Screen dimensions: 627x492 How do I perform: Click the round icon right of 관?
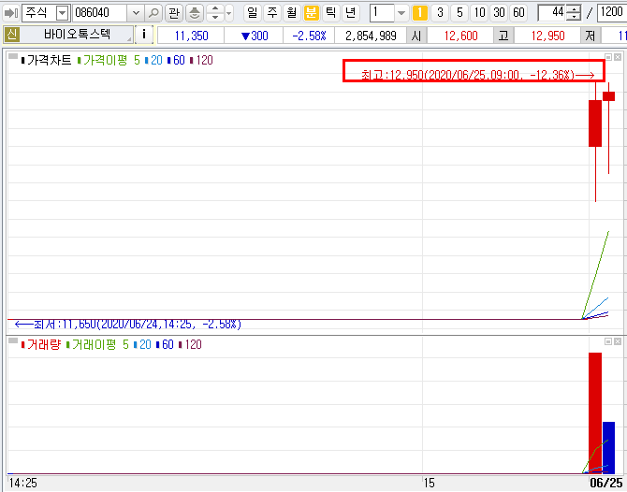tap(195, 13)
